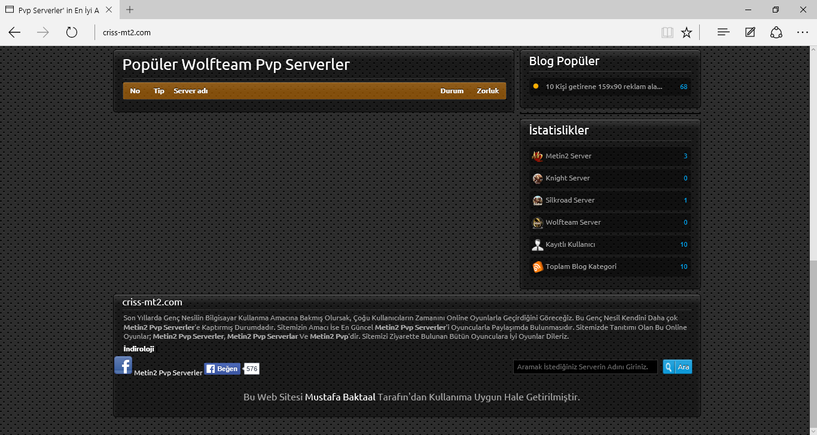This screenshot has width=817, height=435.
Task: Click the large Facebook logo icon
Action: coord(123,365)
